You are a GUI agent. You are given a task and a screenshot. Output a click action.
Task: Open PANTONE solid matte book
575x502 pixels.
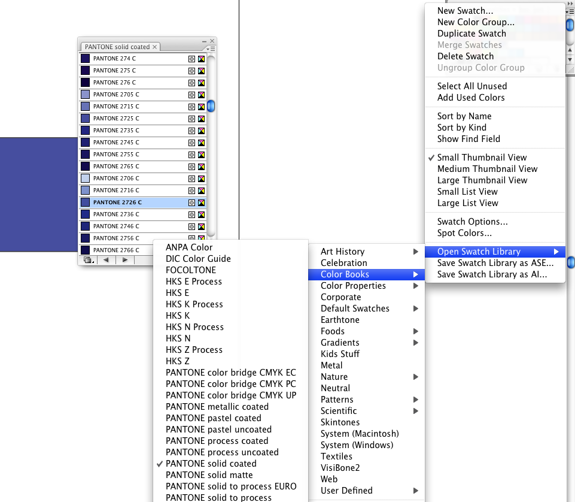coord(209,475)
